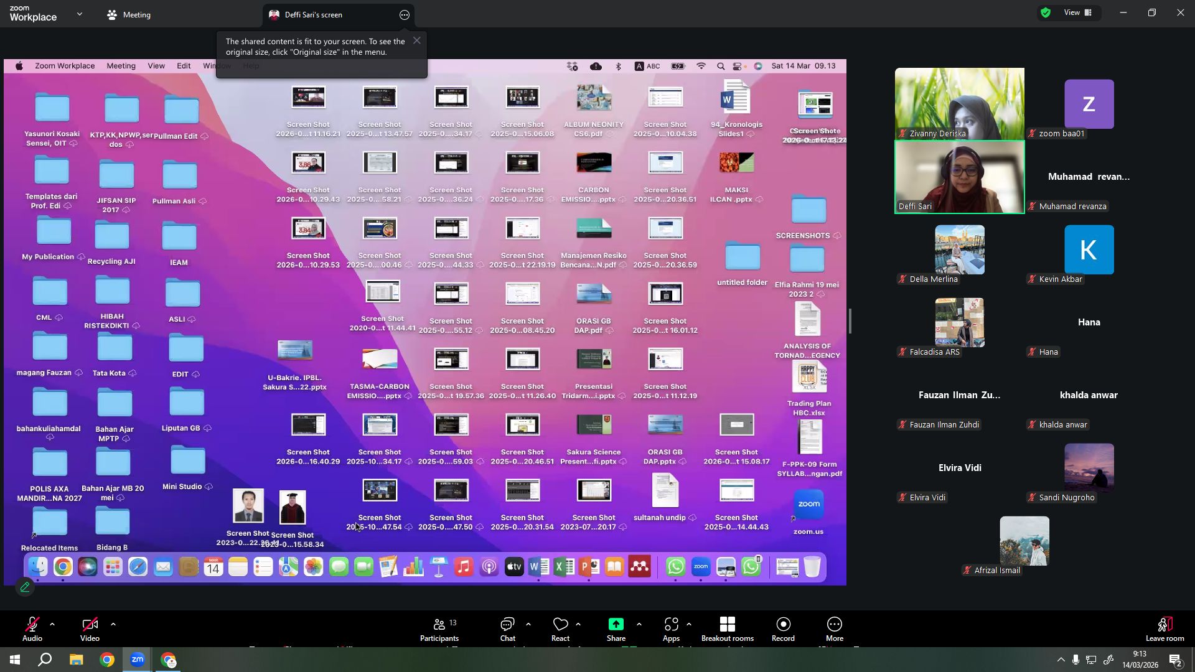
Task: Select Afrizal Ismail's participant tile
Action: click(x=1024, y=541)
